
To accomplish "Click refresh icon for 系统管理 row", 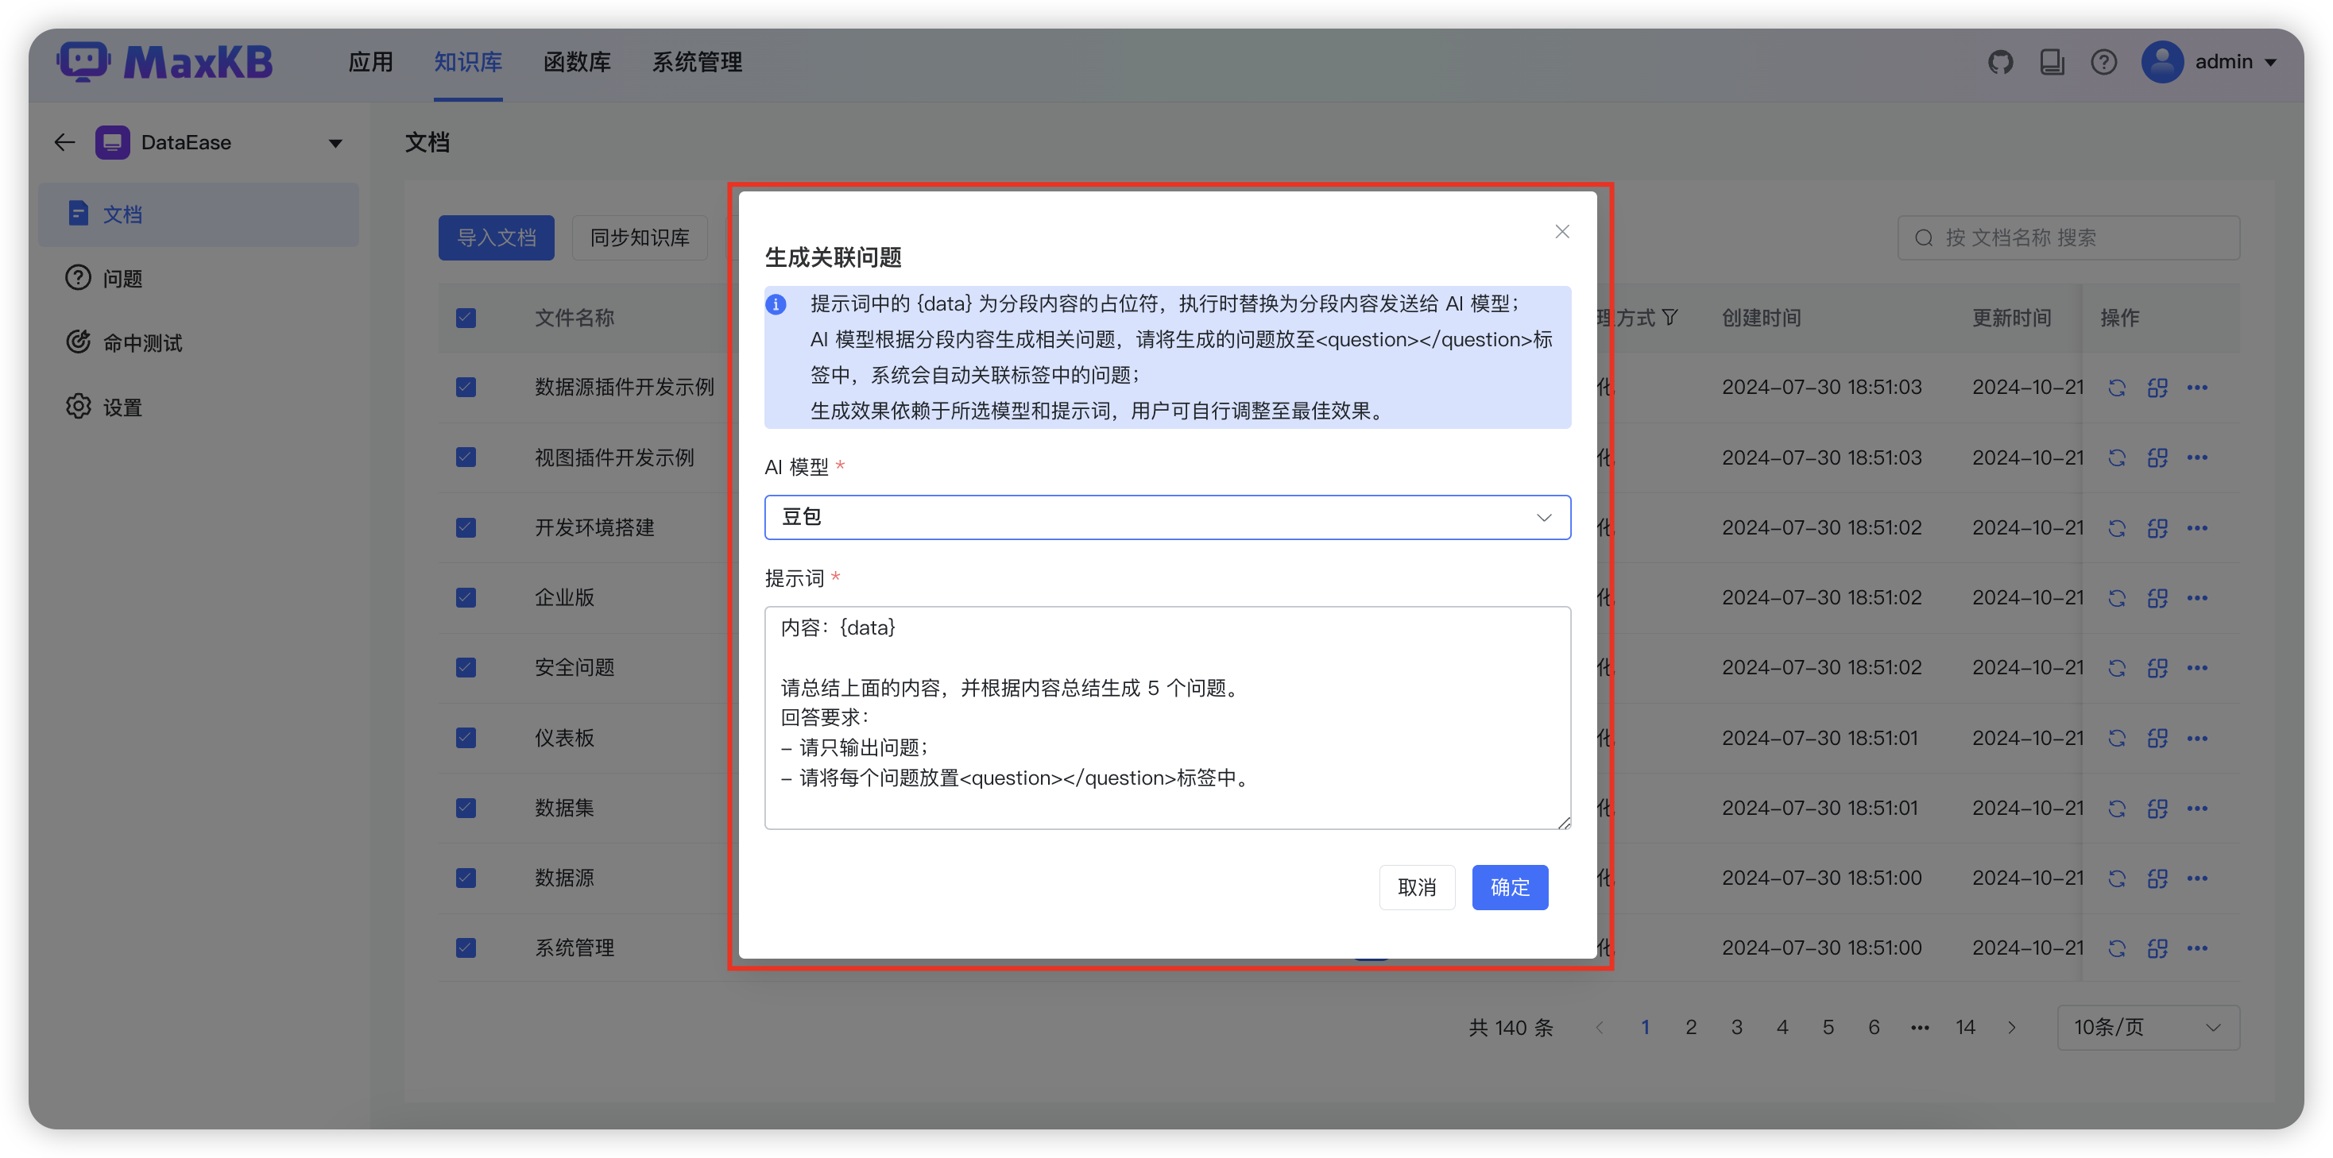I will (2117, 948).
